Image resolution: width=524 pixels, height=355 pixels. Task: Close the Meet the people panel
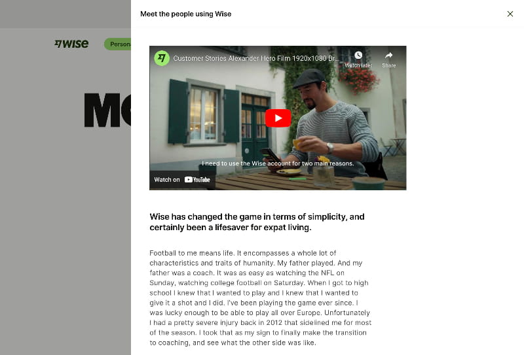(510, 14)
